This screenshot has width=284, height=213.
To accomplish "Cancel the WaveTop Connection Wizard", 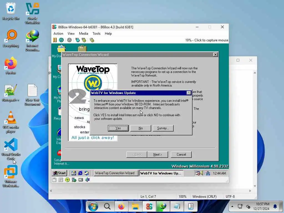I will 181,154.
